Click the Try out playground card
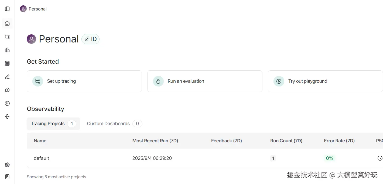This screenshot has width=383, height=184. 325,81
